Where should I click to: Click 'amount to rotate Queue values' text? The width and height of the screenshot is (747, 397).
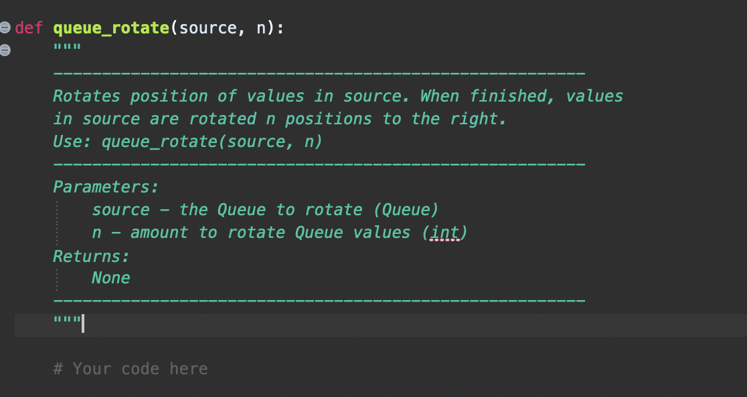[x=270, y=233]
